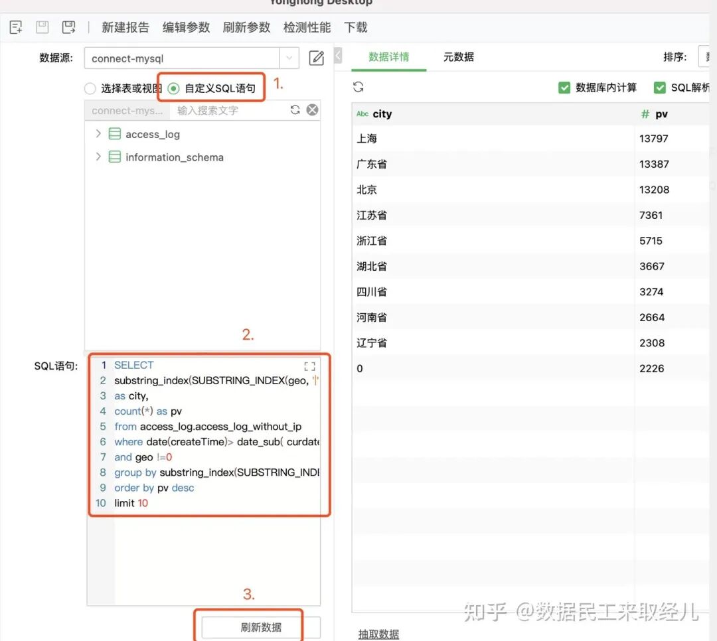The image size is (717, 641).
Task: Enable the 数据库内计算 checkbox
Action: pos(563,87)
